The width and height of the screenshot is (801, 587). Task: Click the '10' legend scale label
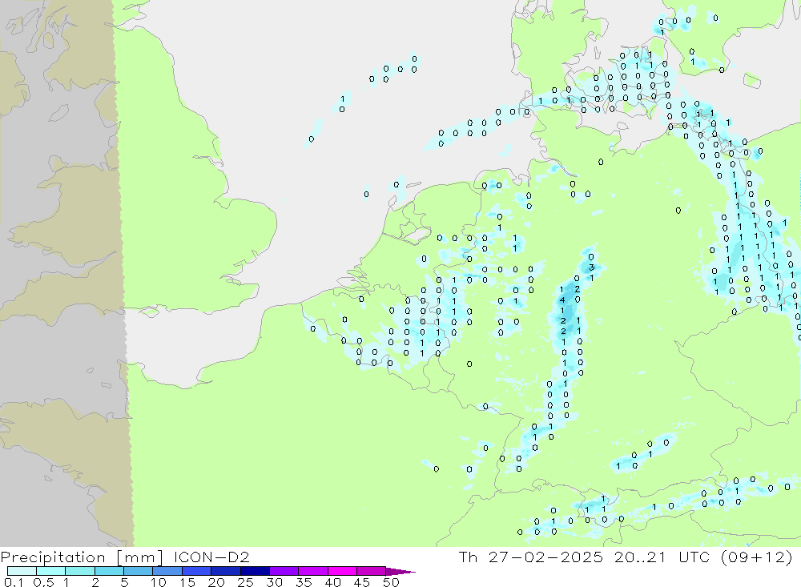[x=159, y=582]
